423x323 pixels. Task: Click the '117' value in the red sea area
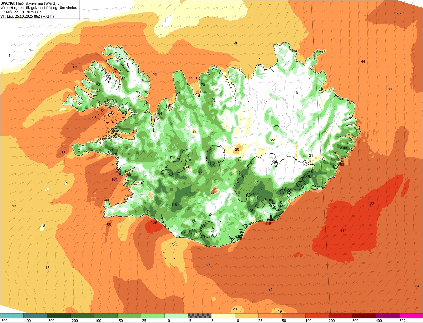(x=343, y=230)
